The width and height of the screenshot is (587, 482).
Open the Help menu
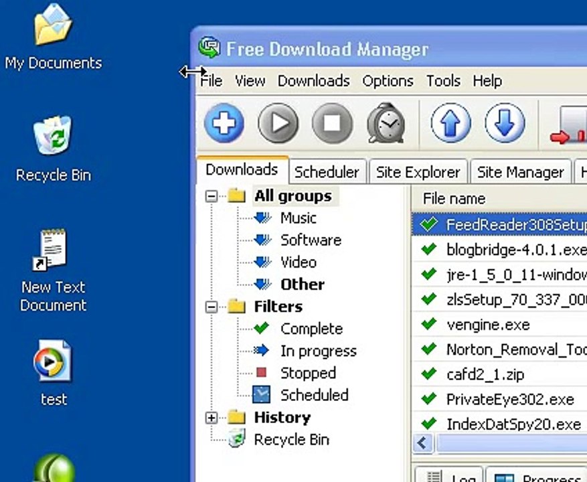487,81
